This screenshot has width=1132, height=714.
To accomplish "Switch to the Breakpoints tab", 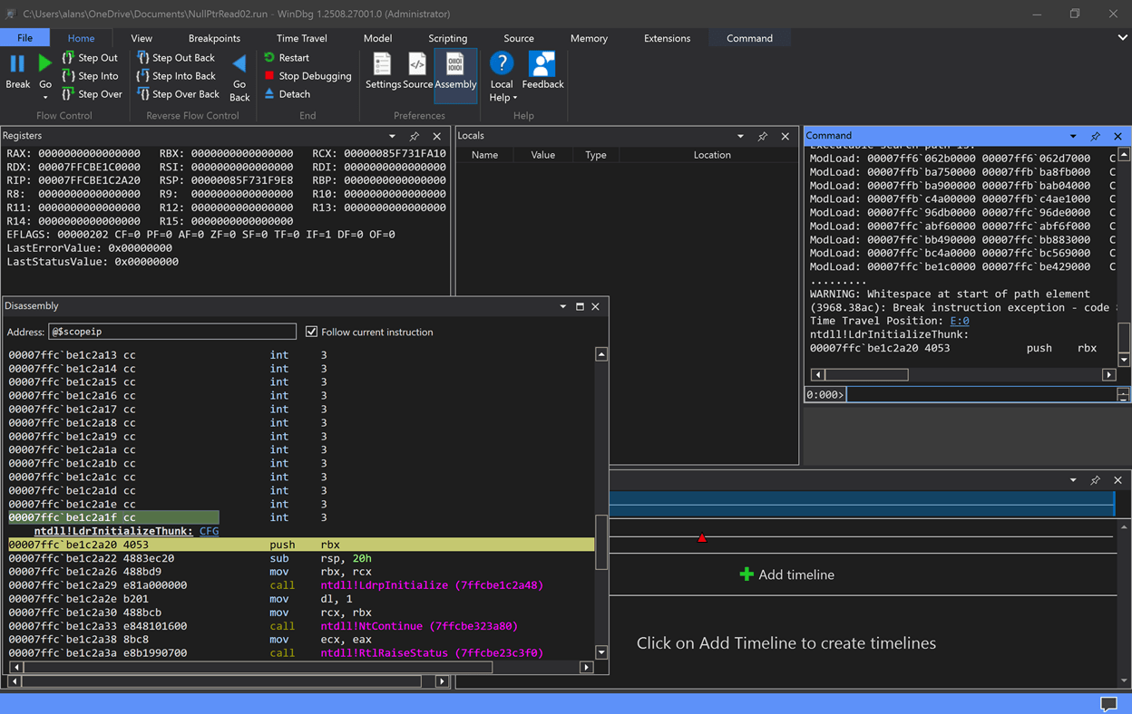I will click(214, 38).
